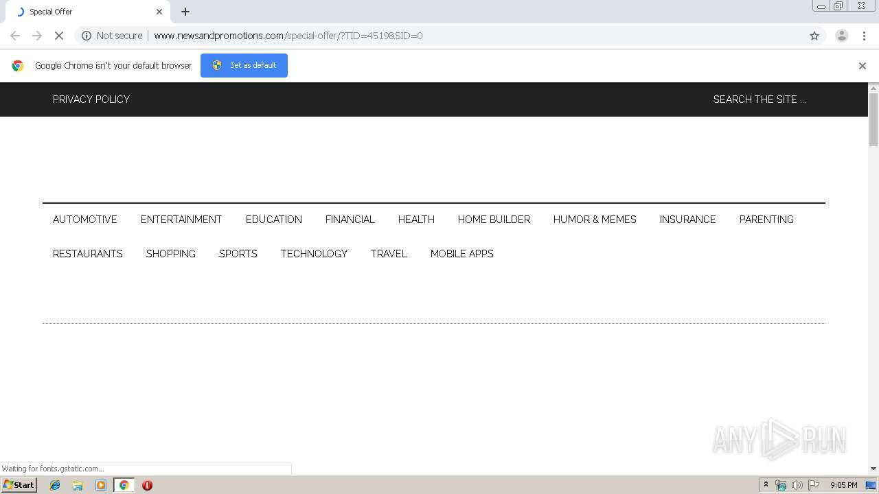Stop loading the page with the X button
The height and width of the screenshot is (494, 879).
tap(59, 36)
